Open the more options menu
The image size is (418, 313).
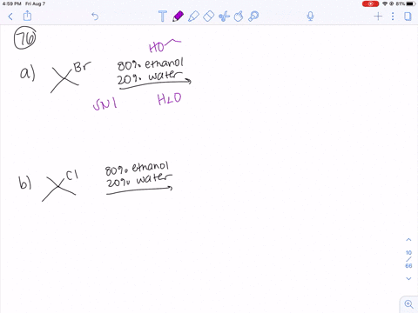(393, 17)
